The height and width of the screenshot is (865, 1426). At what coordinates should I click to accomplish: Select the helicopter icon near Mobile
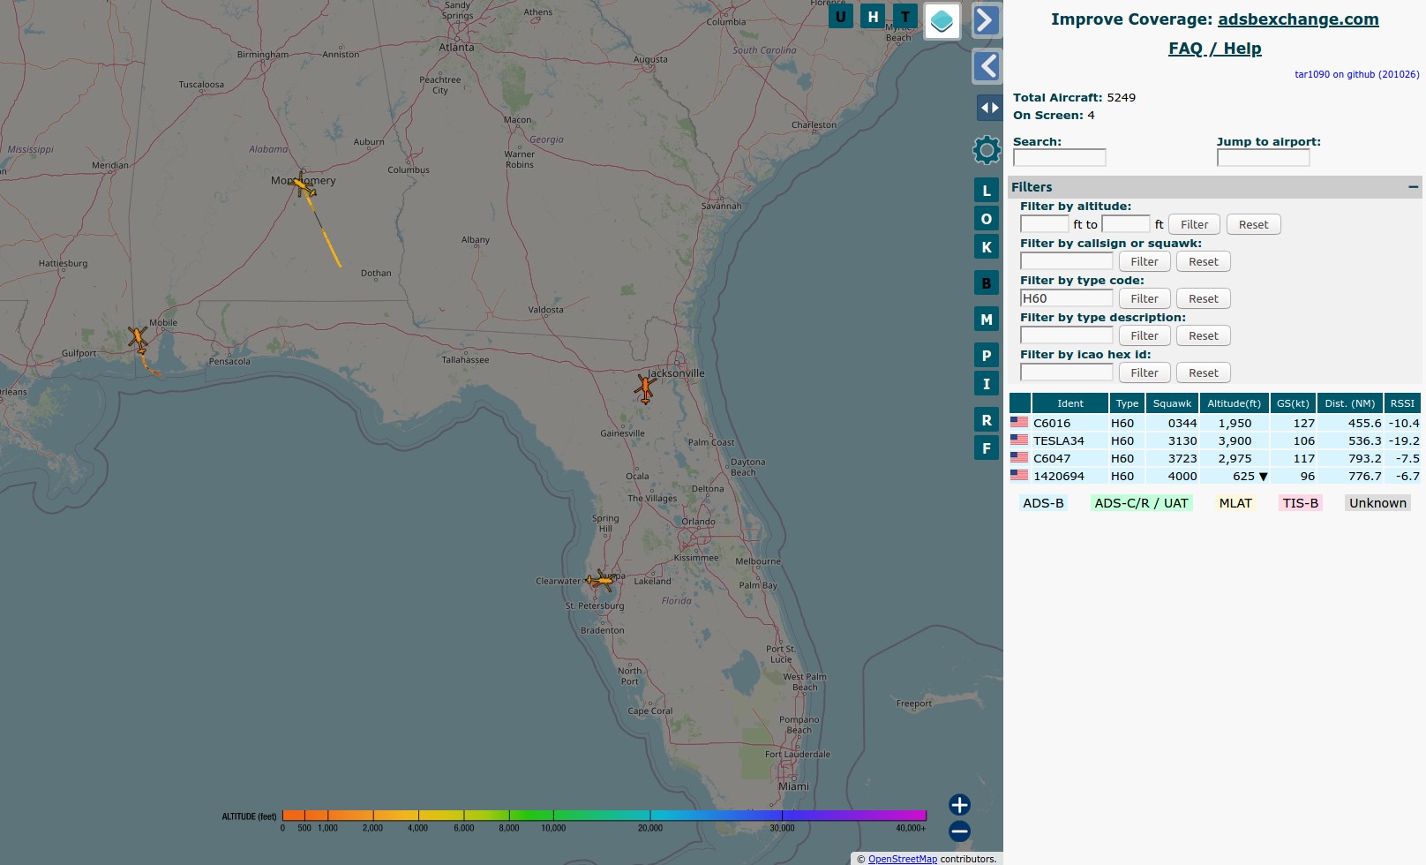pos(138,338)
